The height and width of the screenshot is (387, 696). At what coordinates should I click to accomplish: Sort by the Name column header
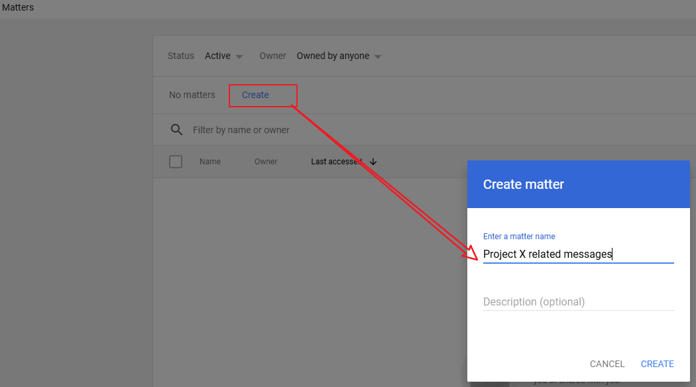coord(210,162)
